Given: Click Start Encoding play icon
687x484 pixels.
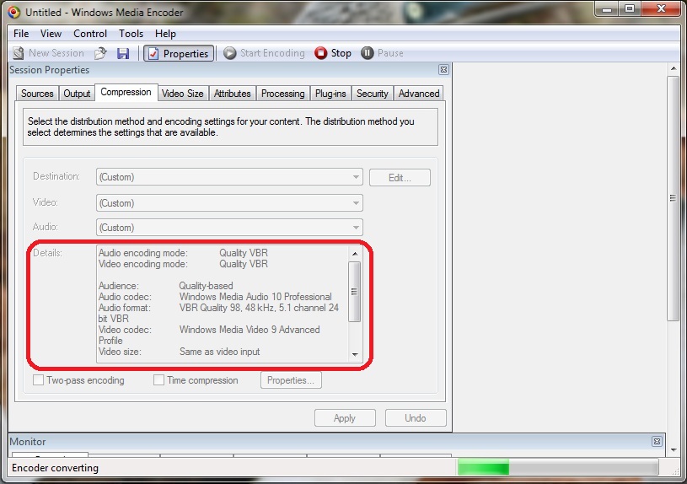Looking at the screenshot, I should 229,53.
